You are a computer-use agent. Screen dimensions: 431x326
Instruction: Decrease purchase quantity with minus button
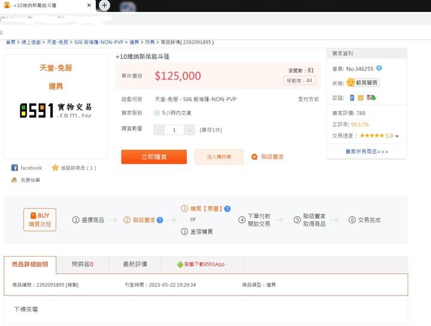159,130
